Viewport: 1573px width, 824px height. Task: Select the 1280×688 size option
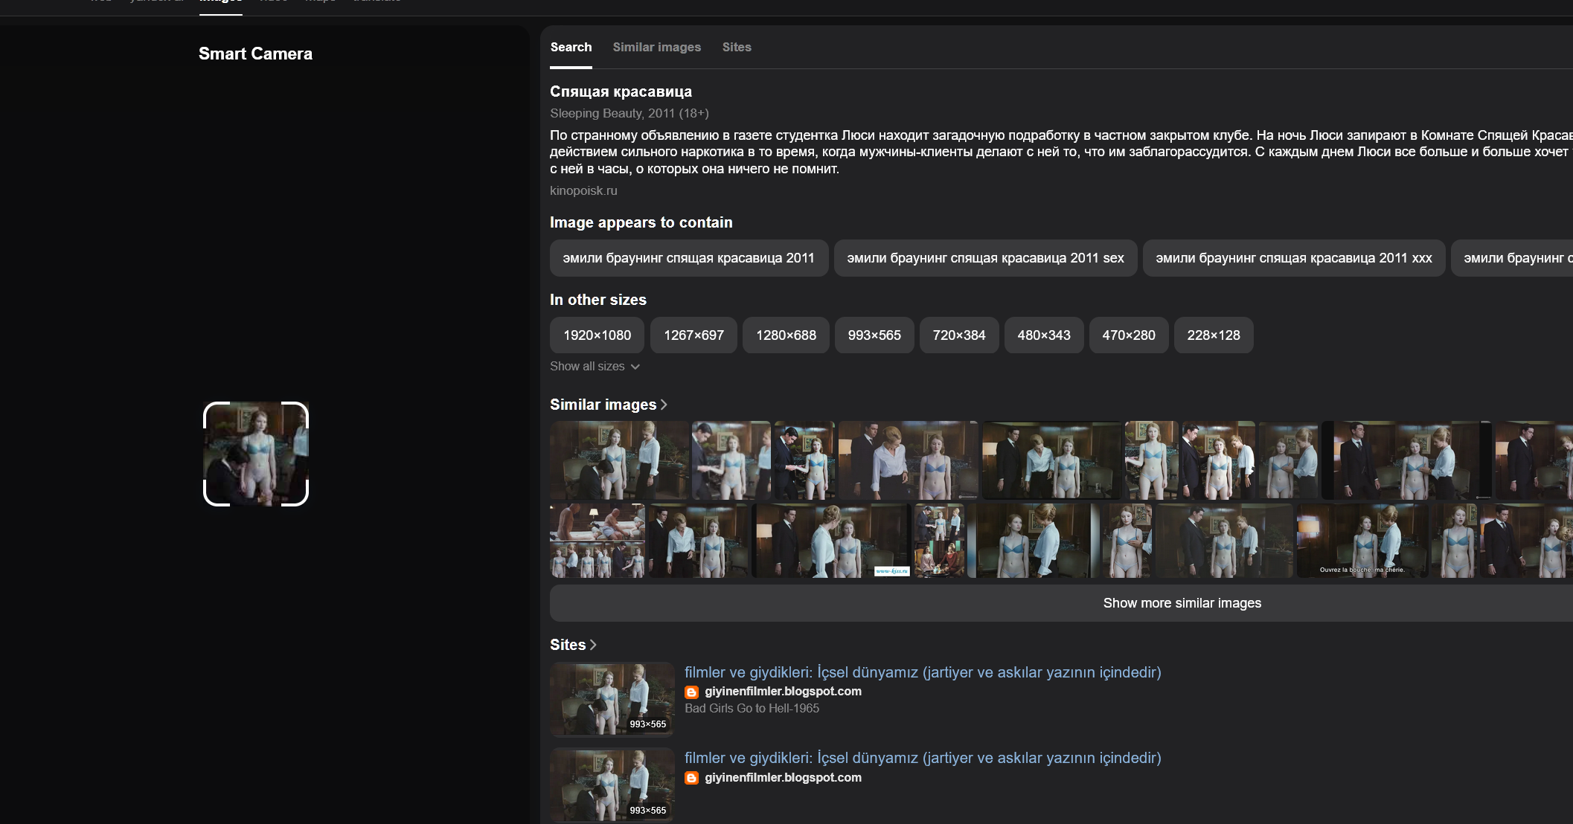pyautogui.click(x=786, y=335)
